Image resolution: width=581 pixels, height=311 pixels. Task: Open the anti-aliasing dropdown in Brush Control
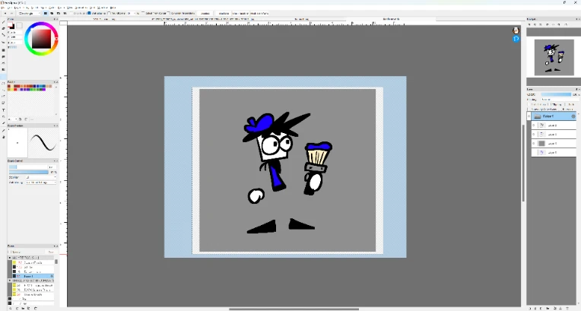(41, 182)
